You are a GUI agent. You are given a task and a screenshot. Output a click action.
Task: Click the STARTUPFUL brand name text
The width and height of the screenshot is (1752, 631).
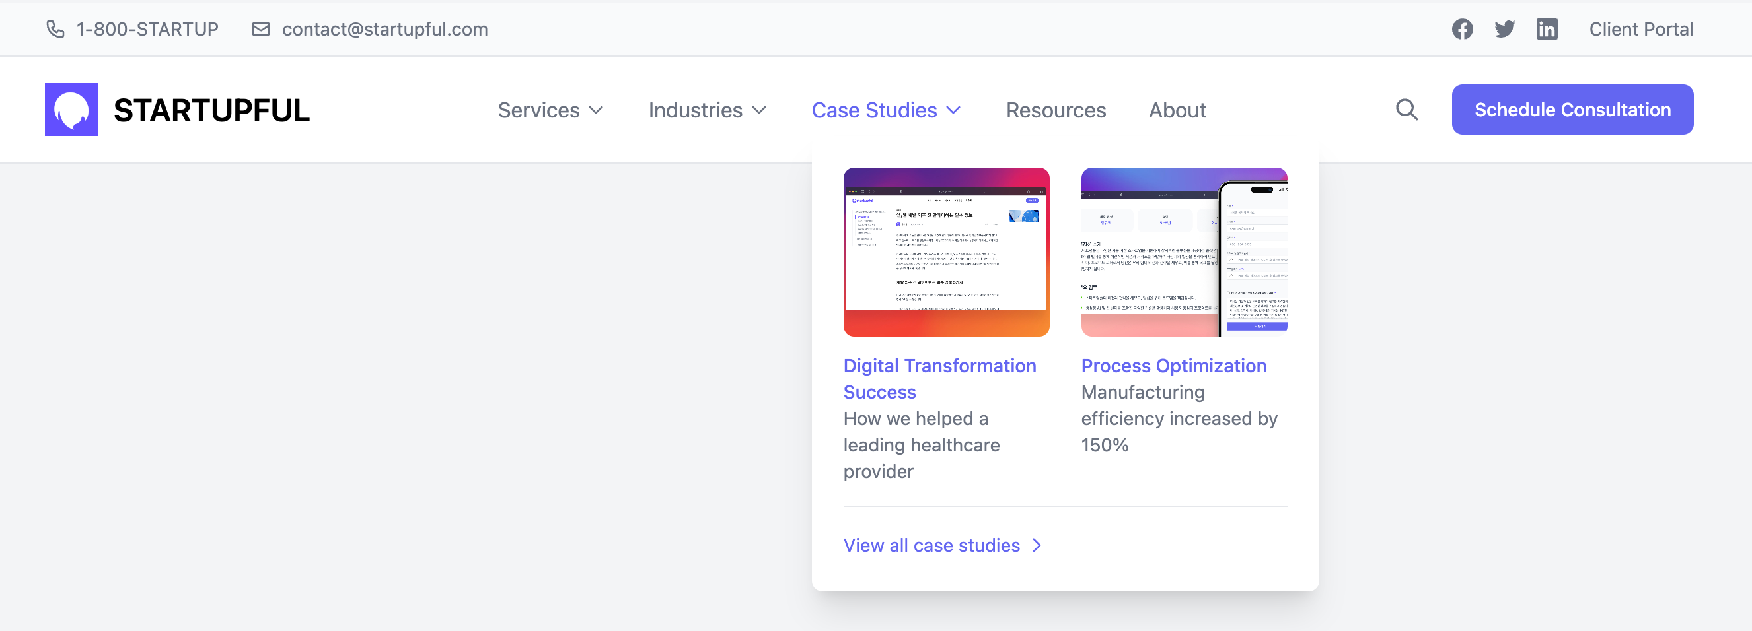pyautogui.click(x=211, y=110)
